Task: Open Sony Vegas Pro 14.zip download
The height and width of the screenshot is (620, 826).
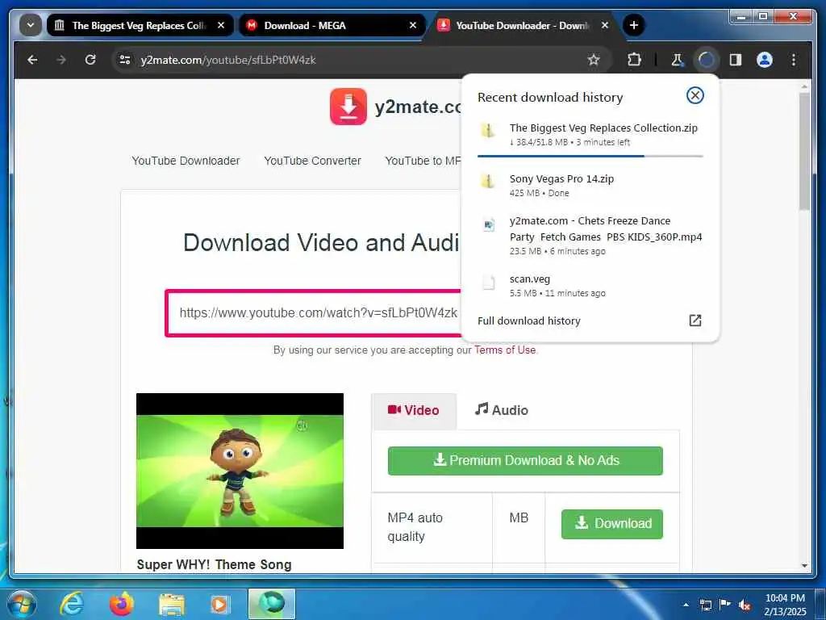Action: [x=590, y=185]
